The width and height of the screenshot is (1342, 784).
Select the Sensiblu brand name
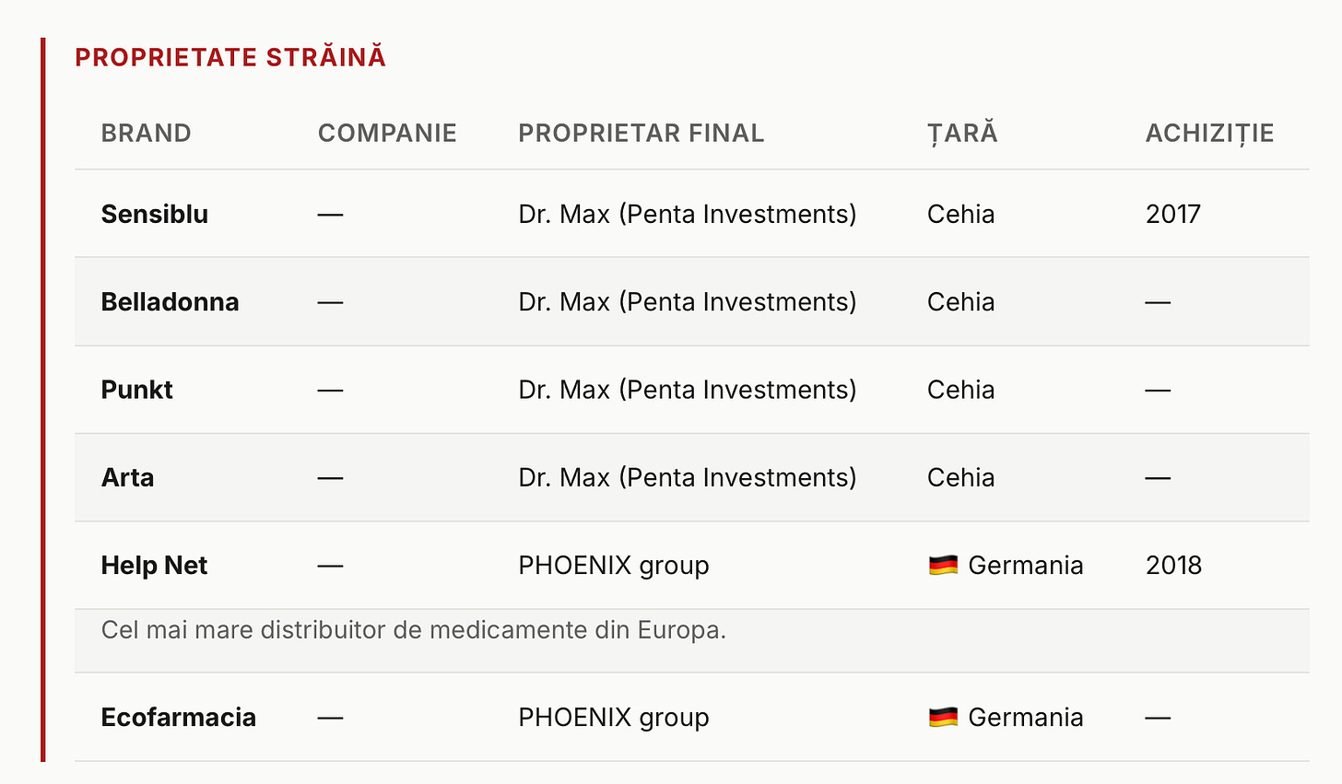[155, 214]
